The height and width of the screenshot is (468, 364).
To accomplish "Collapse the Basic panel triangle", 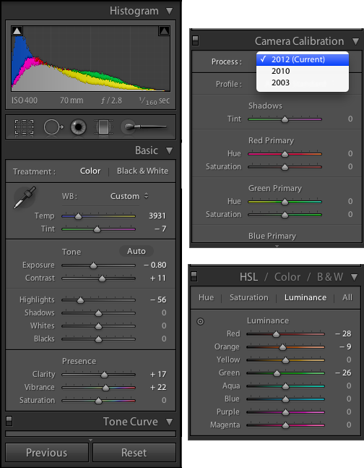I will [169, 150].
